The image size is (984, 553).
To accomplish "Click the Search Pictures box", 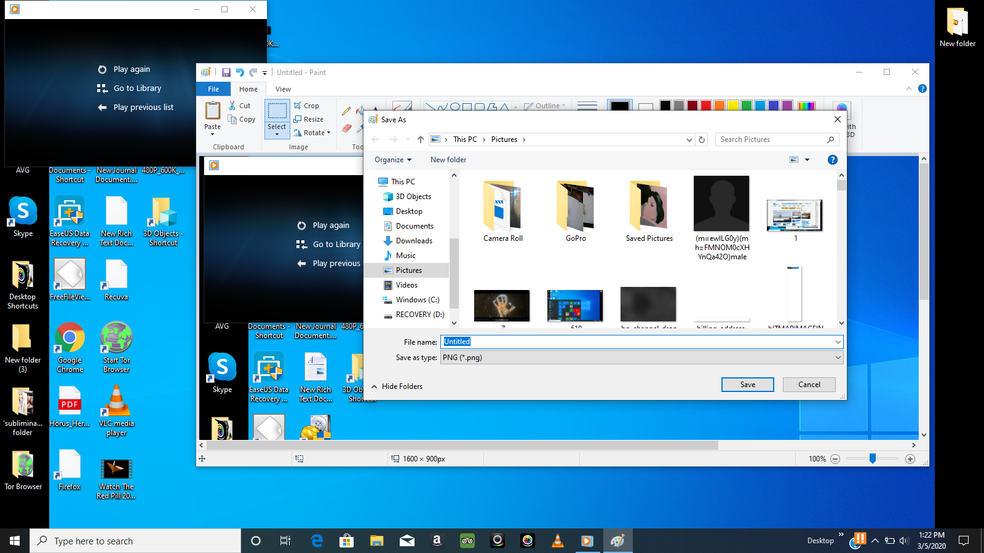I will (778, 139).
